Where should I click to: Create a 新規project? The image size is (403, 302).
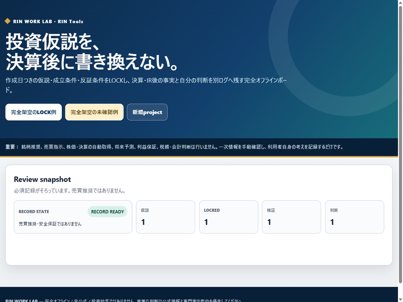(x=147, y=112)
